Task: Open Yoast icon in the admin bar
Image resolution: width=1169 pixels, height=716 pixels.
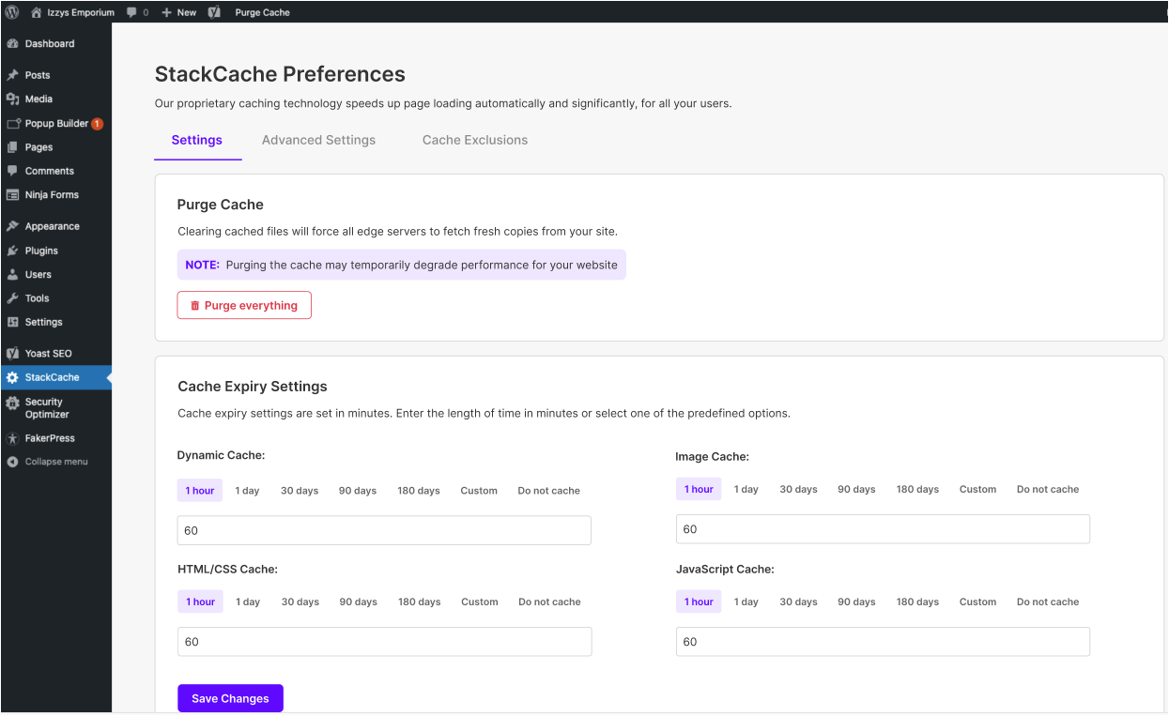Action: coord(214,12)
